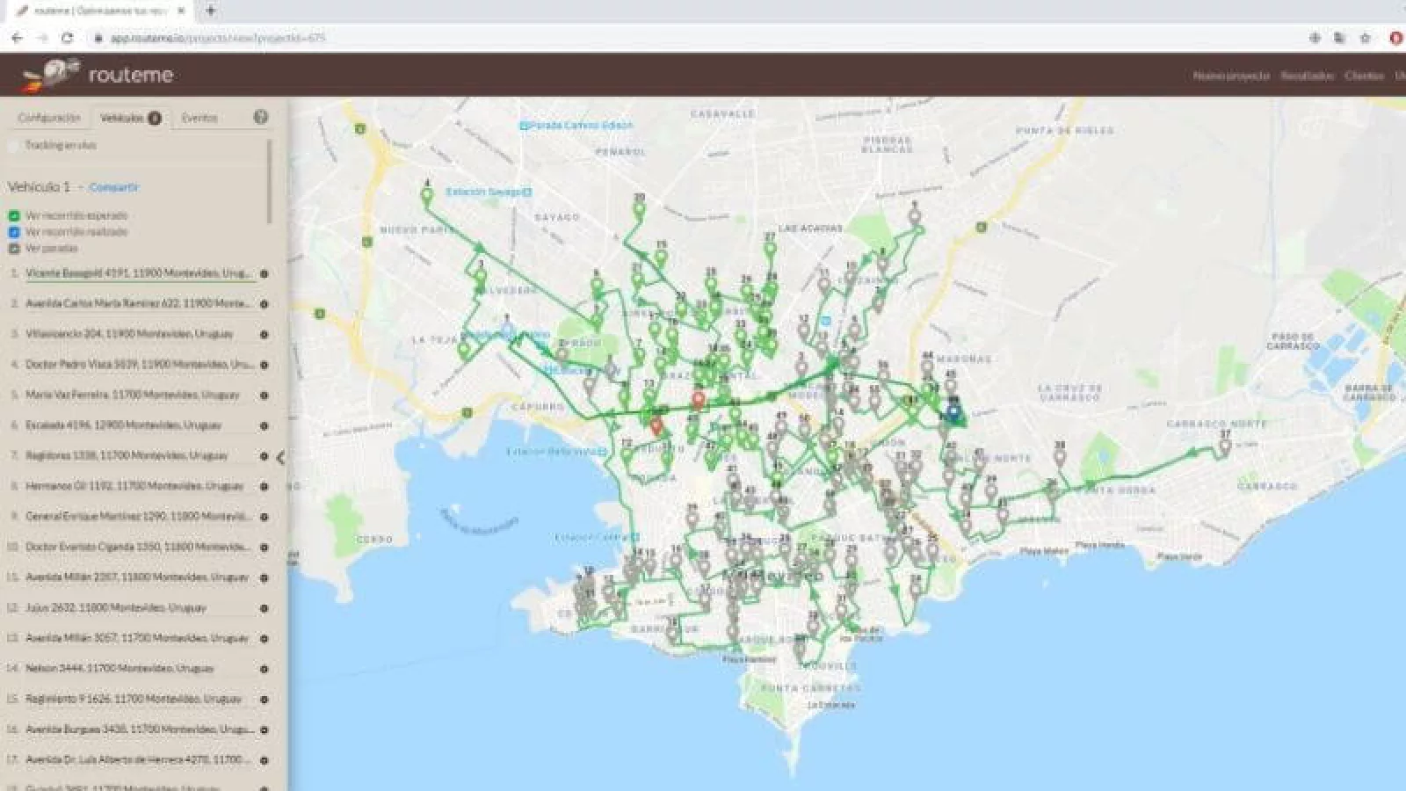Open Nuevo proyecto in the top navigation

click(1230, 76)
